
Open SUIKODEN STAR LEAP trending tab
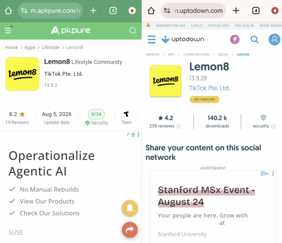[171, 25]
